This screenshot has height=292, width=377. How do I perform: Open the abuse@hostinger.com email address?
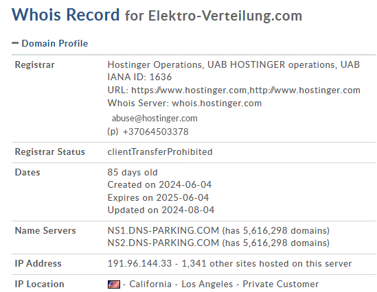coord(155,119)
